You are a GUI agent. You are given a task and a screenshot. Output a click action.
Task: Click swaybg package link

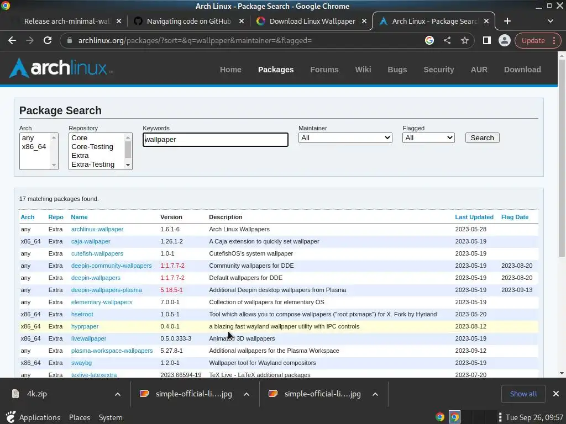[x=81, y=363]
